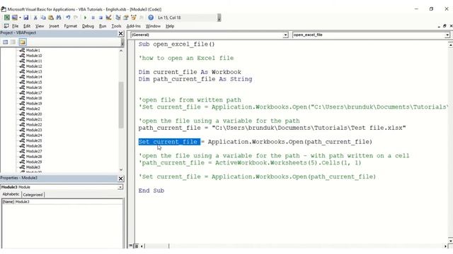Open Properties Window toolbar icon
453x254 pixels.
[126, 18]
